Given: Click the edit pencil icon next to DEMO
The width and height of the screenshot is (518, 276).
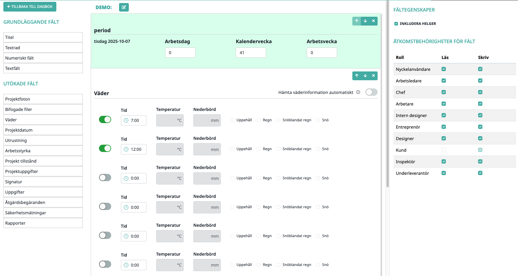Looking at the screenshot, I should (124, 7).
